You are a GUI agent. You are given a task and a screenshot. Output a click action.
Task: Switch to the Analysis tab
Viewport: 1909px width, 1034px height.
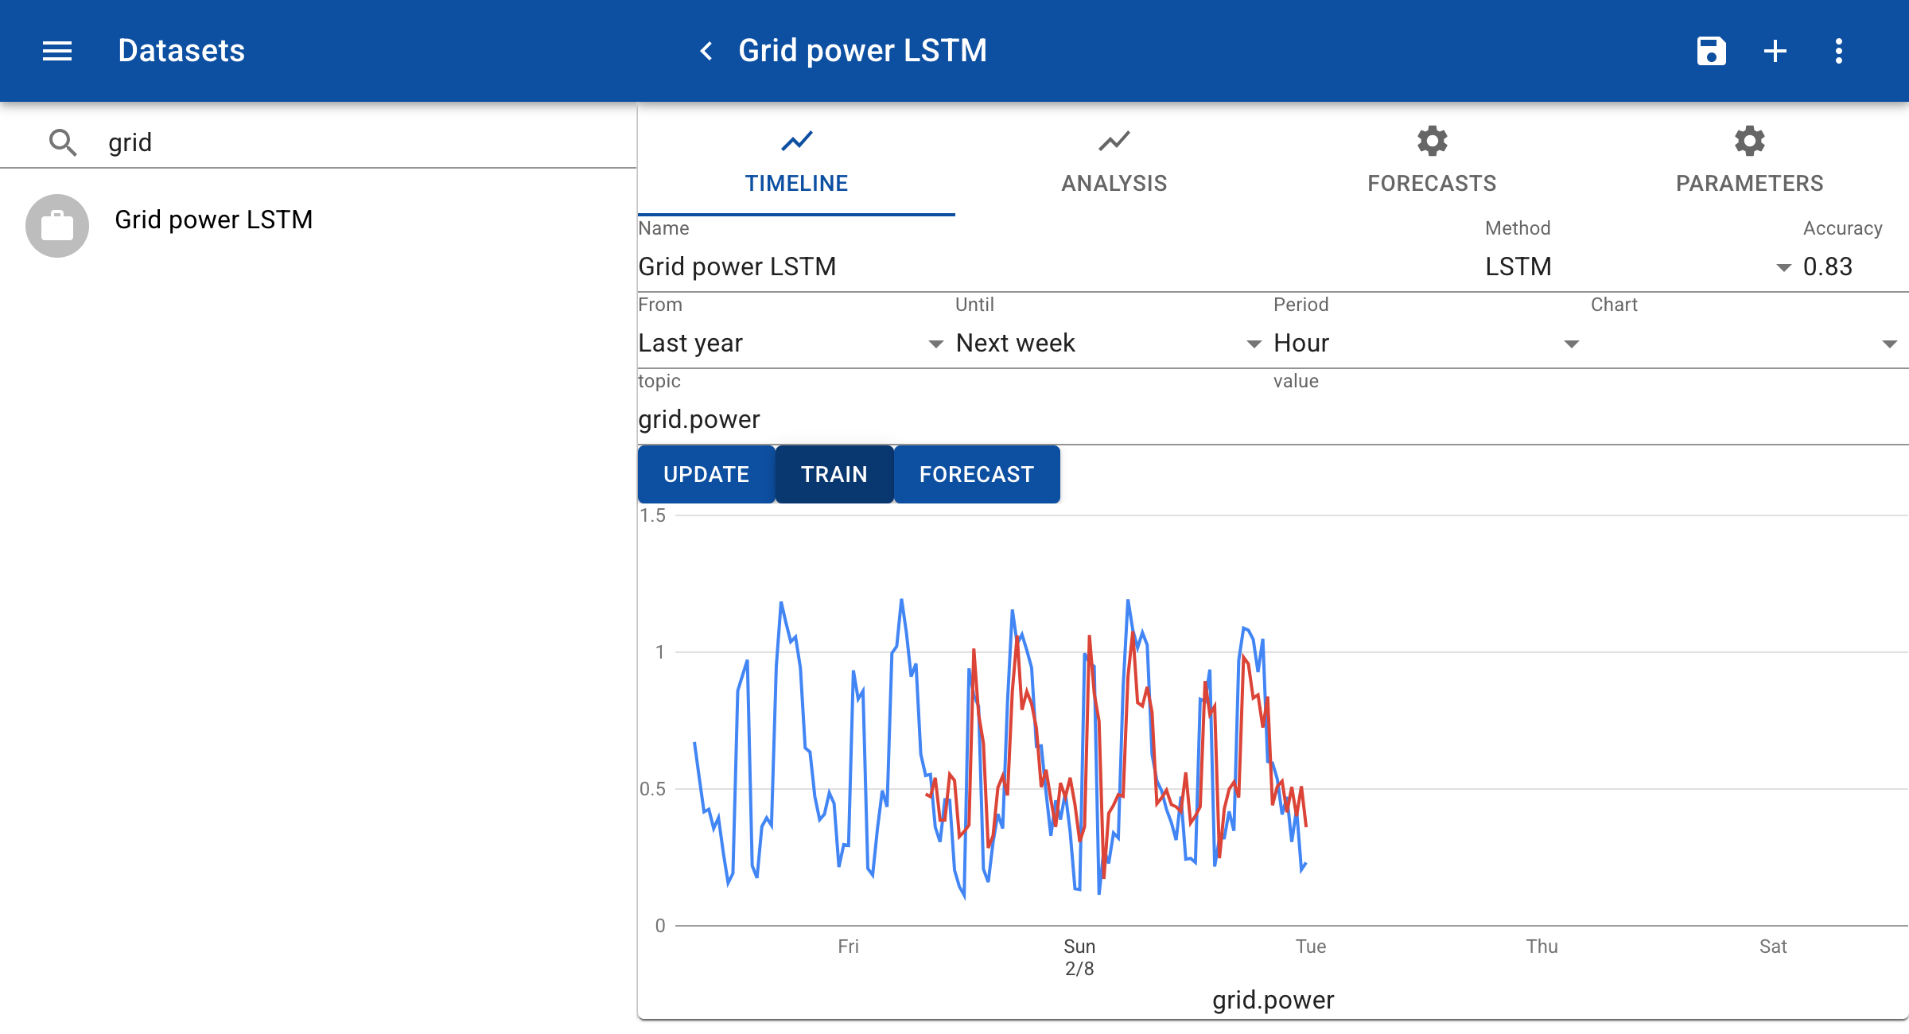coord(1114,161)
